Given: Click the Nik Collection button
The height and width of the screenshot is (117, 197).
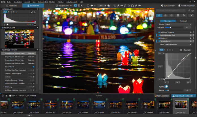Looking at the screenshot, I should (162, 96).
